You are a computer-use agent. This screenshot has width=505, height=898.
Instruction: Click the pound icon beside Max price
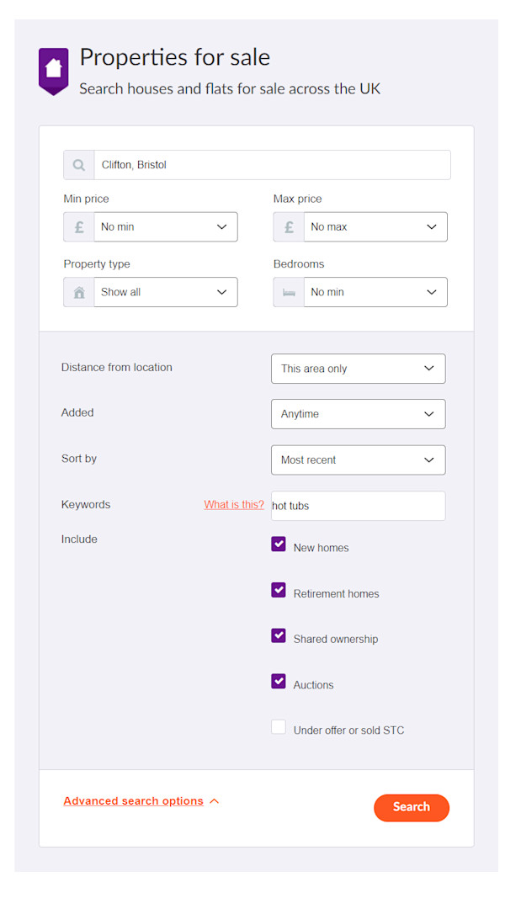(x=290, y=226)
